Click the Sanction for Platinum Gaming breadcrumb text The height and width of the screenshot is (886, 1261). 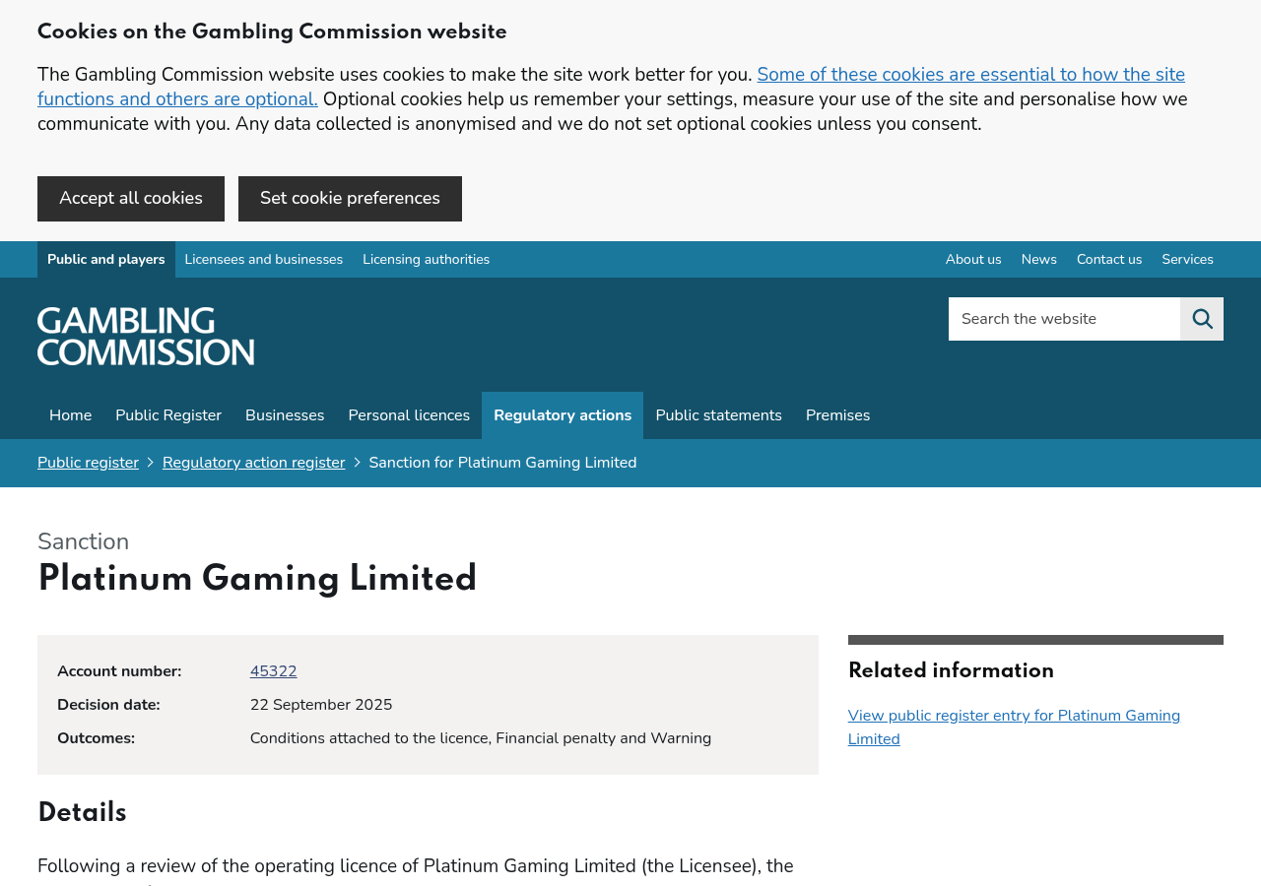[502, 463]
